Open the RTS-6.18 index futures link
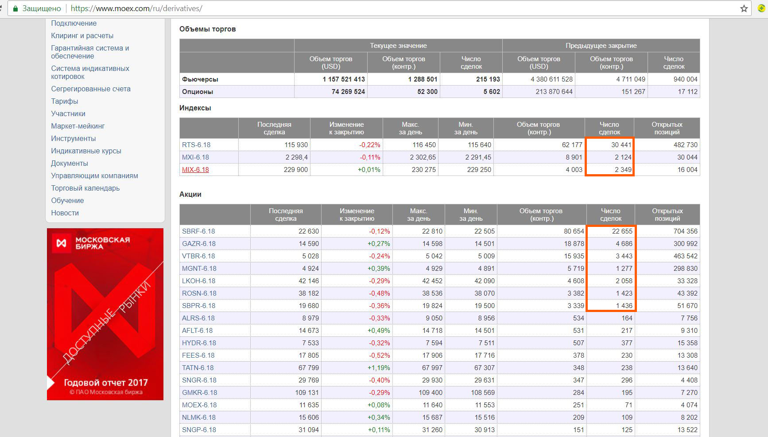 196,144
